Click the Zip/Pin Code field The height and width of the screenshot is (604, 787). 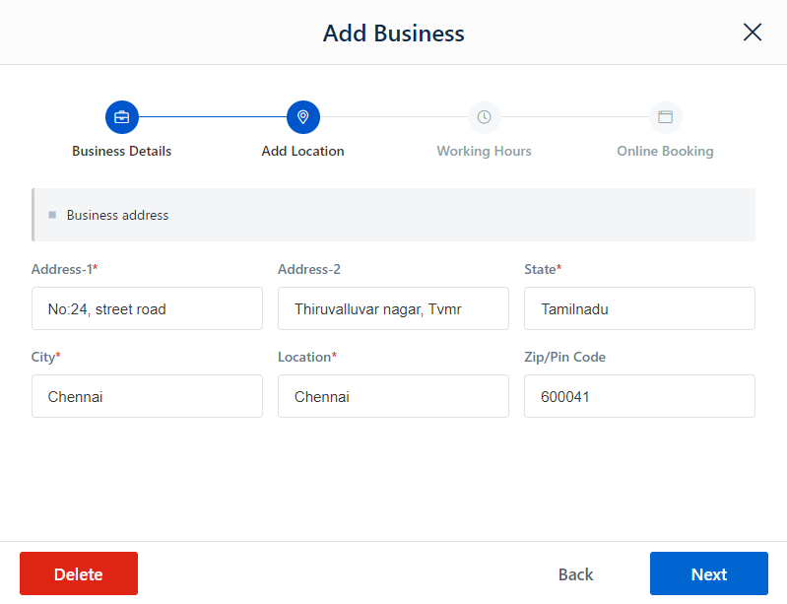tap(640, 396)
